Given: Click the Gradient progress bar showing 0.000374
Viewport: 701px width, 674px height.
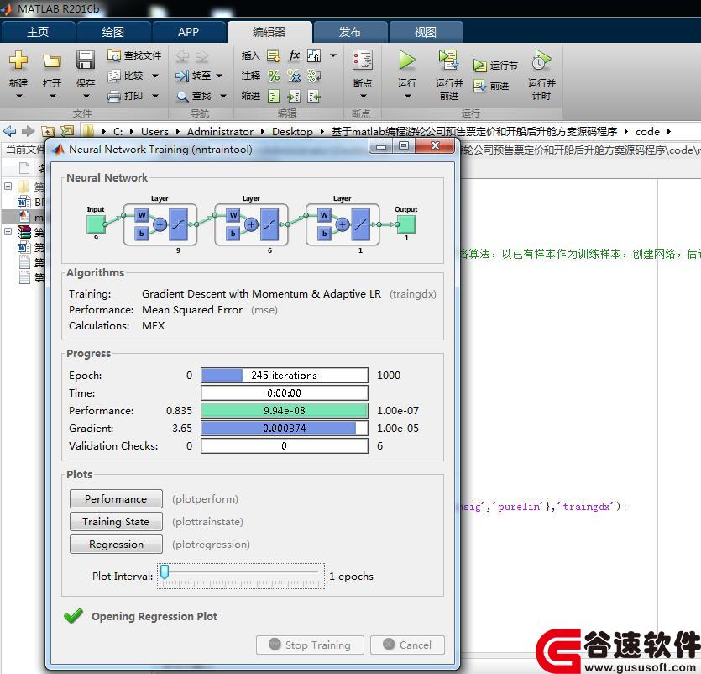Looking at the screenshot, I should 285,428.
